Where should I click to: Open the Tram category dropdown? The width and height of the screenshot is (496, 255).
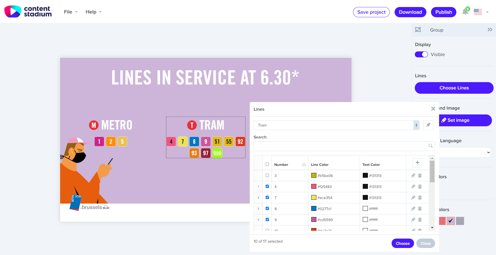[x=336, y=125]
